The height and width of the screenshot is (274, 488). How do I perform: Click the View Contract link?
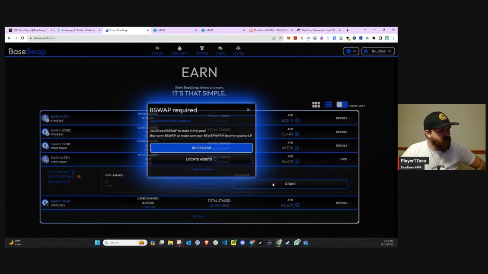pos(61,172)
